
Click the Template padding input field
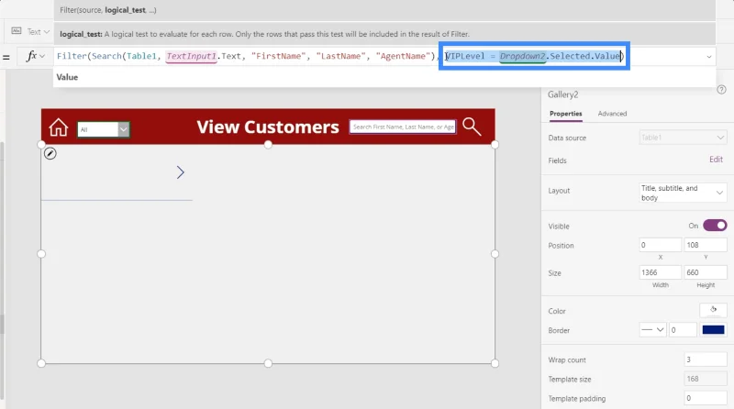tap(705, 398)
